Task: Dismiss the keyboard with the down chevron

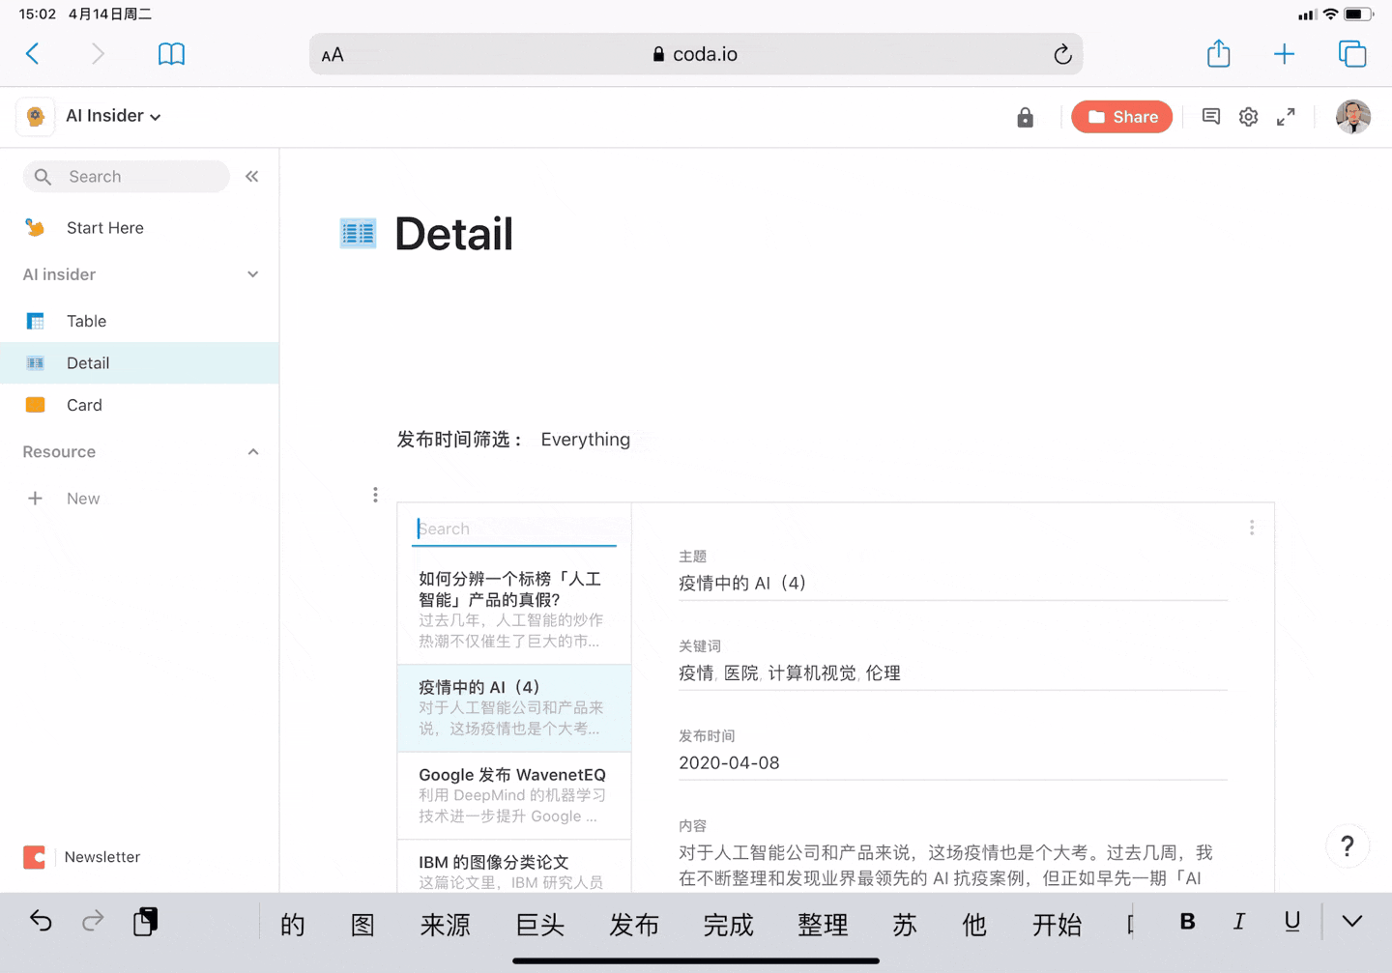Action: (x=1352, y=922)
